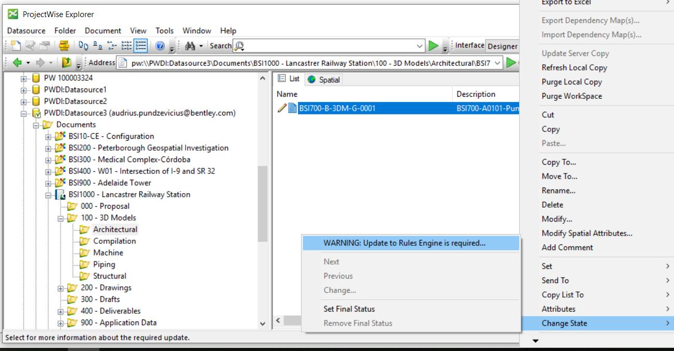The height and width of the screenshot is (351, 674).
Task: Open binoculars search dropdown arrow
Action: [x=201, y=46]
